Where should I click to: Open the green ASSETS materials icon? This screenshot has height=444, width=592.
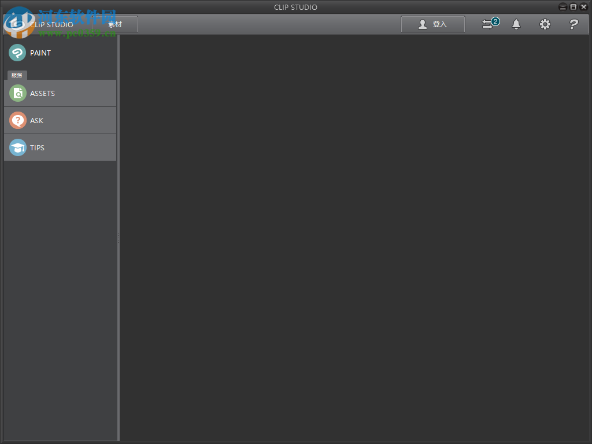(x=17, y=93)
